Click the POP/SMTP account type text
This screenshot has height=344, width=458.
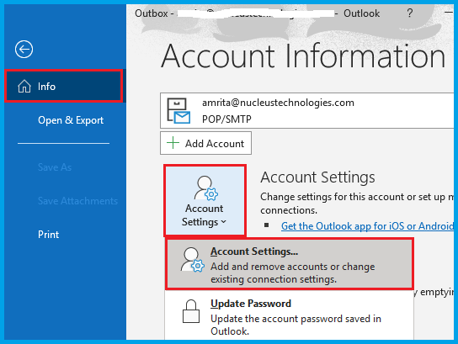click(226, 119)
